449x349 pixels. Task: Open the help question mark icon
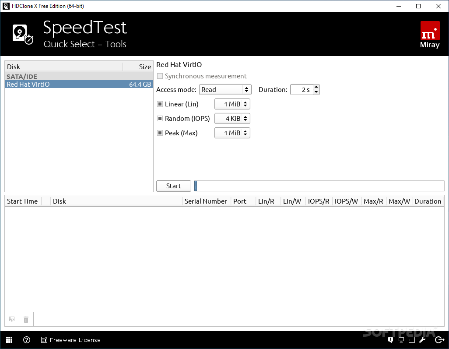pyautogui.click(x=27, y=340)
